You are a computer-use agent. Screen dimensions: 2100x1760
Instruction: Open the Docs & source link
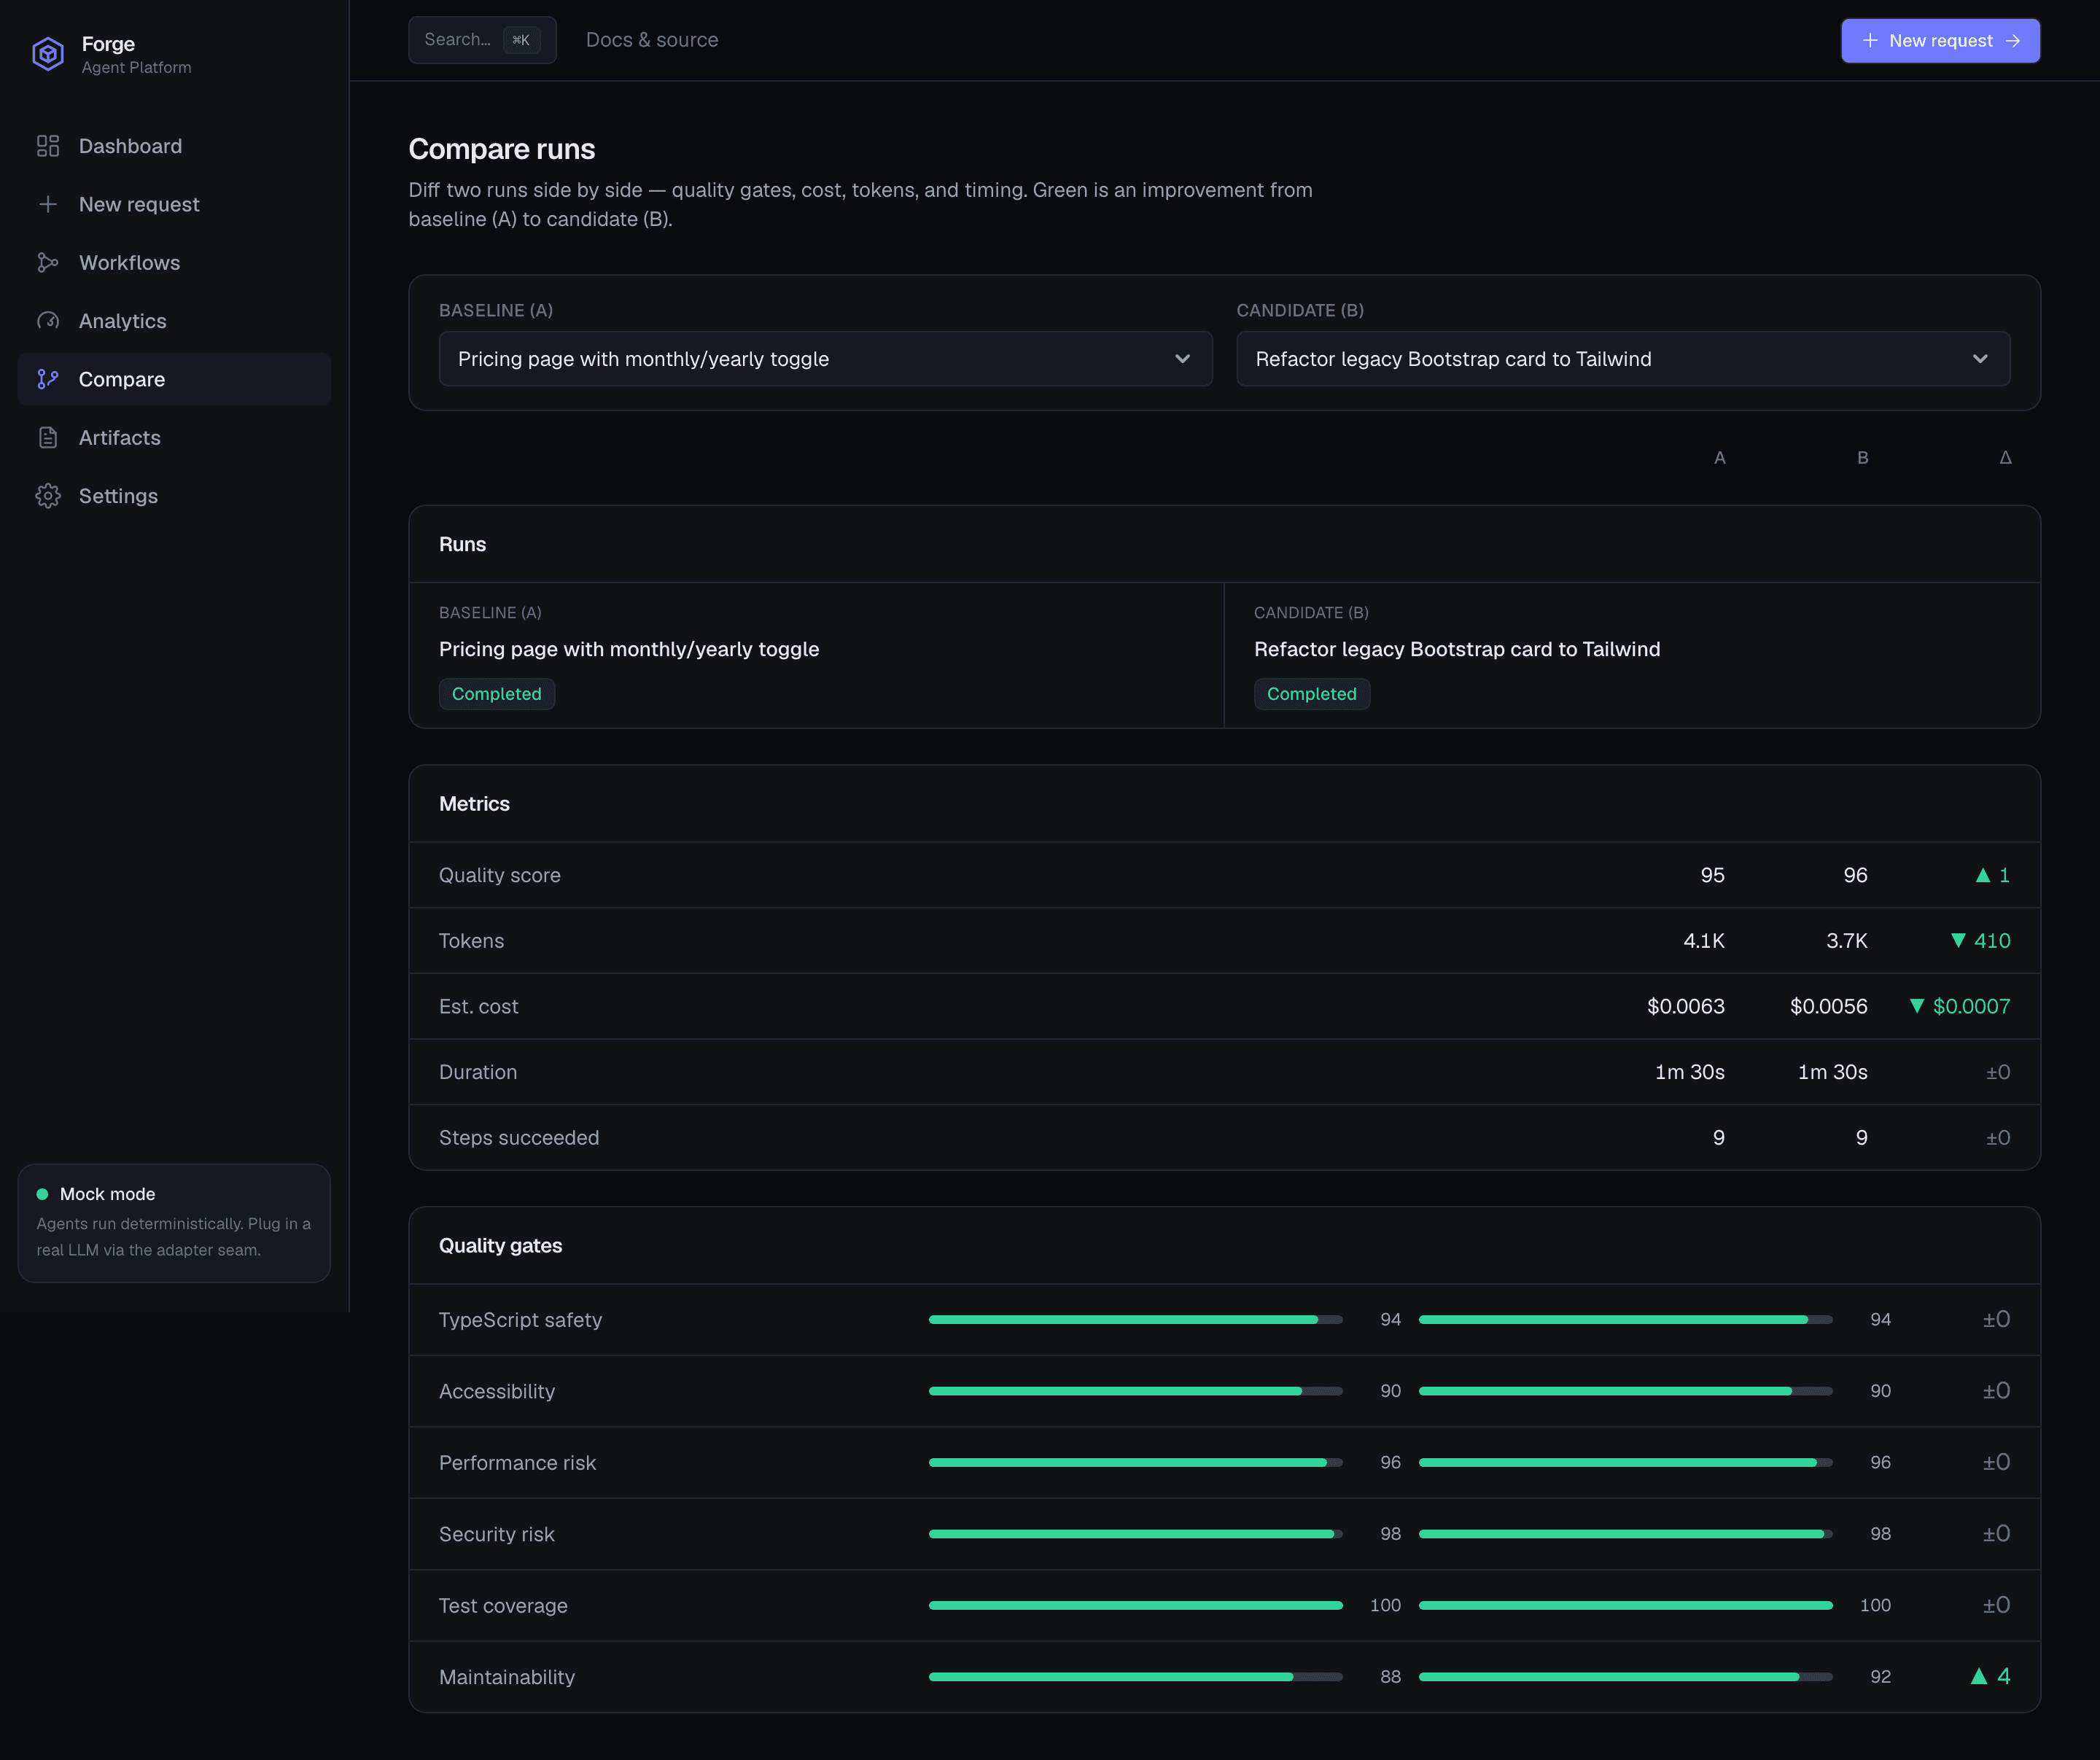click(652, 40)
